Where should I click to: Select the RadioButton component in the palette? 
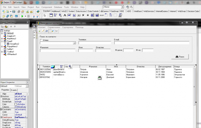[x=88, y=15]
